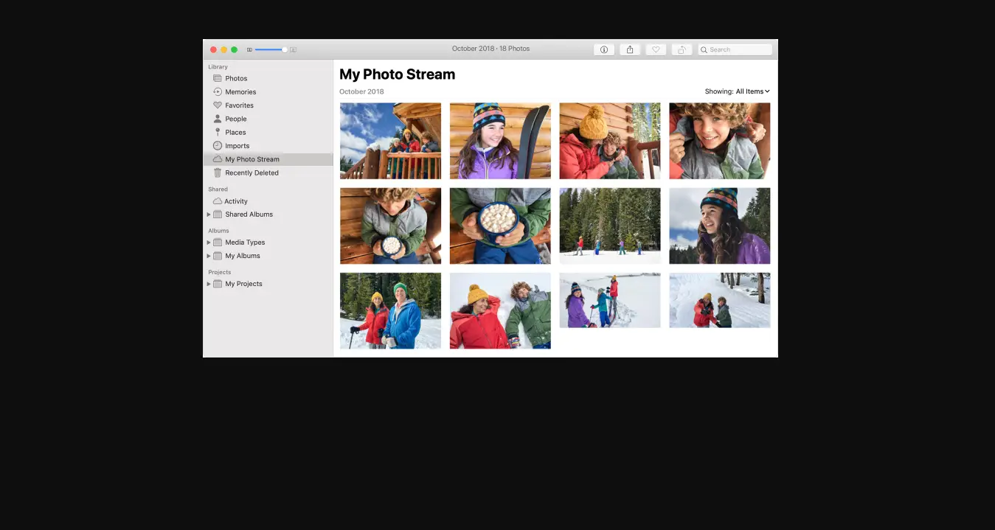The image size is (995, 530).
Task: Click the Imports clock icon
Action: [x=218, y=146]
